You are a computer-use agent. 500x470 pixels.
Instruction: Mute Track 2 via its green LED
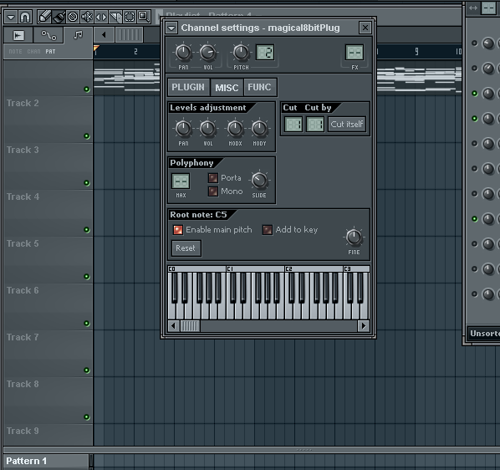click(87, 136)
